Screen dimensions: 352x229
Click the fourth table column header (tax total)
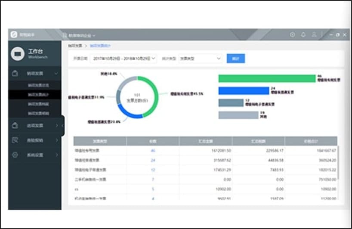coord(258,141)
